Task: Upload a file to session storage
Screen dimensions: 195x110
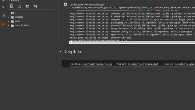Action: [12, 6]
